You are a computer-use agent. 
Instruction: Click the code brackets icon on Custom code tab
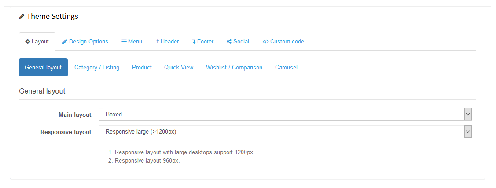coord(265,42)
